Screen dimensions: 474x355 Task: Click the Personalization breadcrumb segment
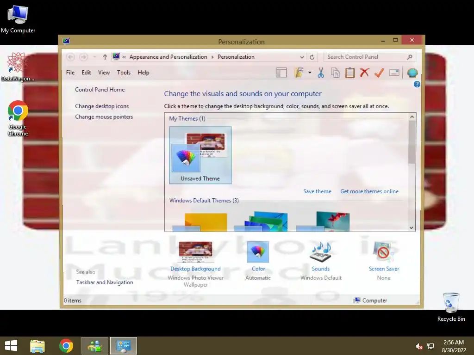click(236, 57)
